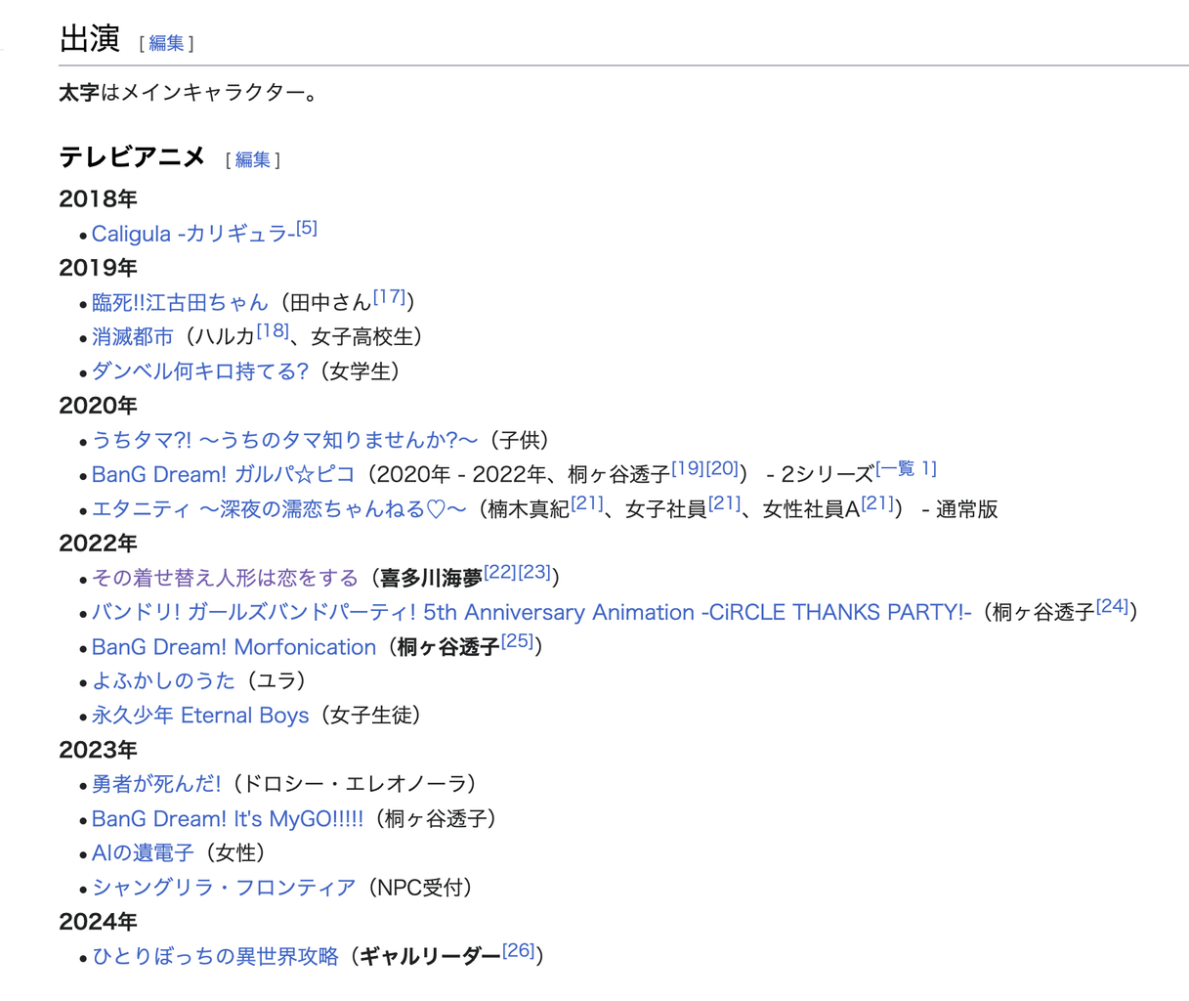Open ひとりぼっちの異世界攻略 link
Image resolution: width=1189 pixels, height=1001 pixels.
[x=215, y=956]
